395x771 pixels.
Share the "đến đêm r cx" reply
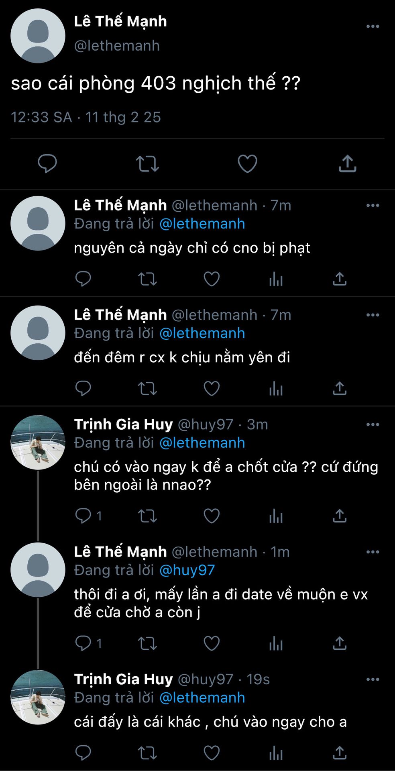(x=340, y=388)
